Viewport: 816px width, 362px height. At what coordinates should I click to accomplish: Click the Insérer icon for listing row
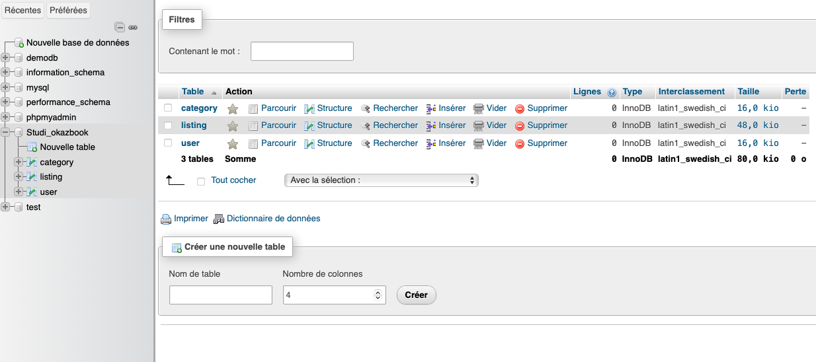click(x=431, y=126)
